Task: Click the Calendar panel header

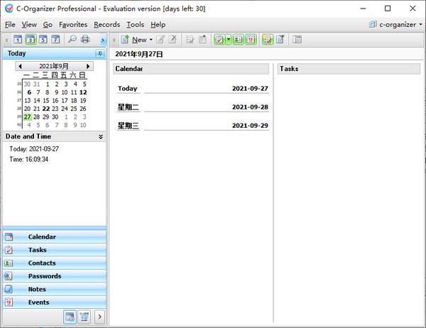Action: point(191,69)
